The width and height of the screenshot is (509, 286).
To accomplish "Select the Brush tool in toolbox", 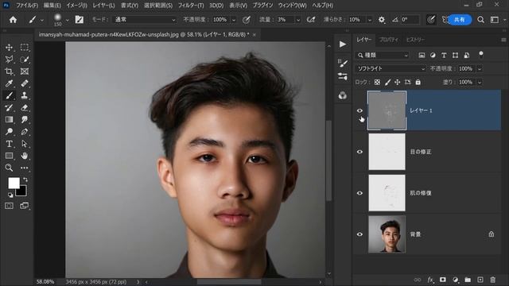I will click(x=9, y=95).
